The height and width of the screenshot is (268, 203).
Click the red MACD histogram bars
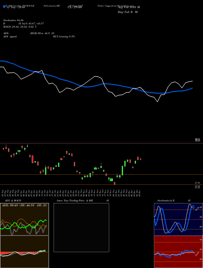(19, 253)
